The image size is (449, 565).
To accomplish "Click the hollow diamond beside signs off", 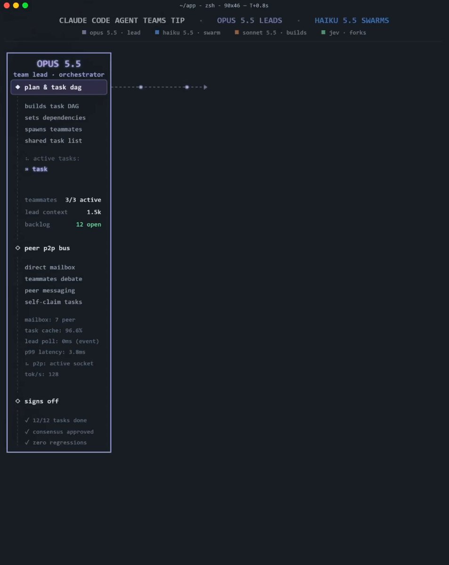I will click(x=18, y=401).
